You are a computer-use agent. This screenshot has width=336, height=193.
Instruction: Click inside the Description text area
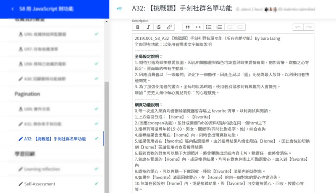click(223, 113)
